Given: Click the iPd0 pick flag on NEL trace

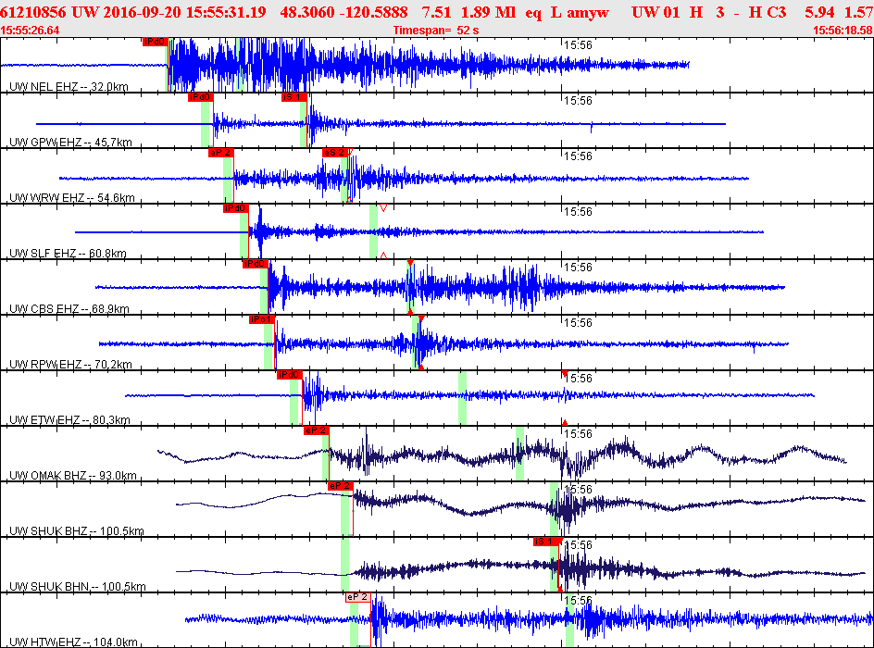Looking at the screenshot, I should (x=155, y=42).
